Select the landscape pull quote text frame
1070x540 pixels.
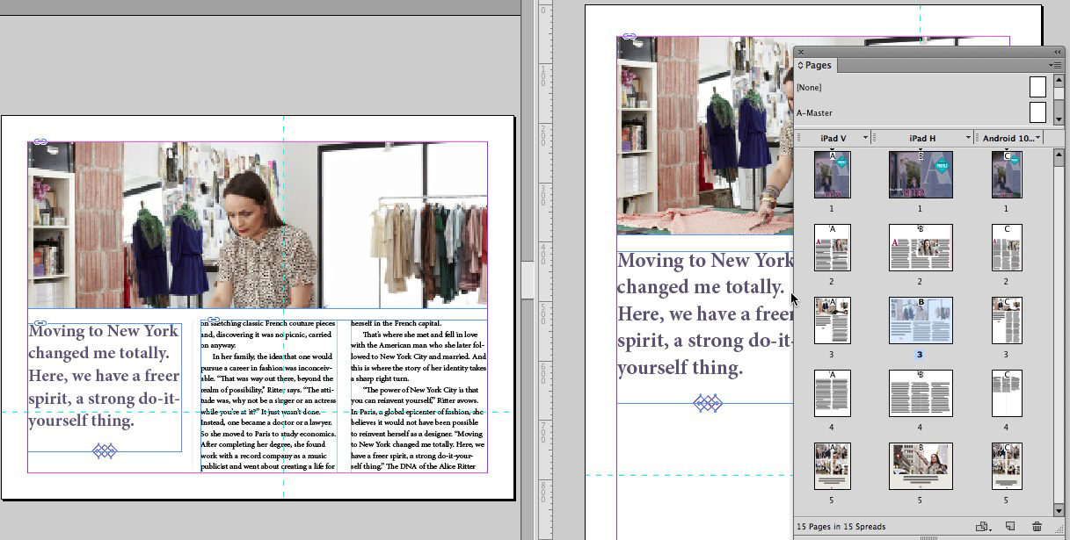105,376
